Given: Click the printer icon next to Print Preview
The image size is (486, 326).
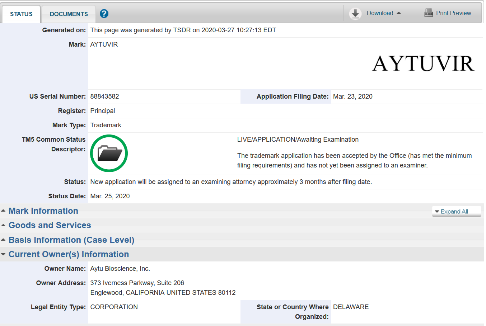Looking at the screenshot, I should pyautogui.click(x=429, y=12).
